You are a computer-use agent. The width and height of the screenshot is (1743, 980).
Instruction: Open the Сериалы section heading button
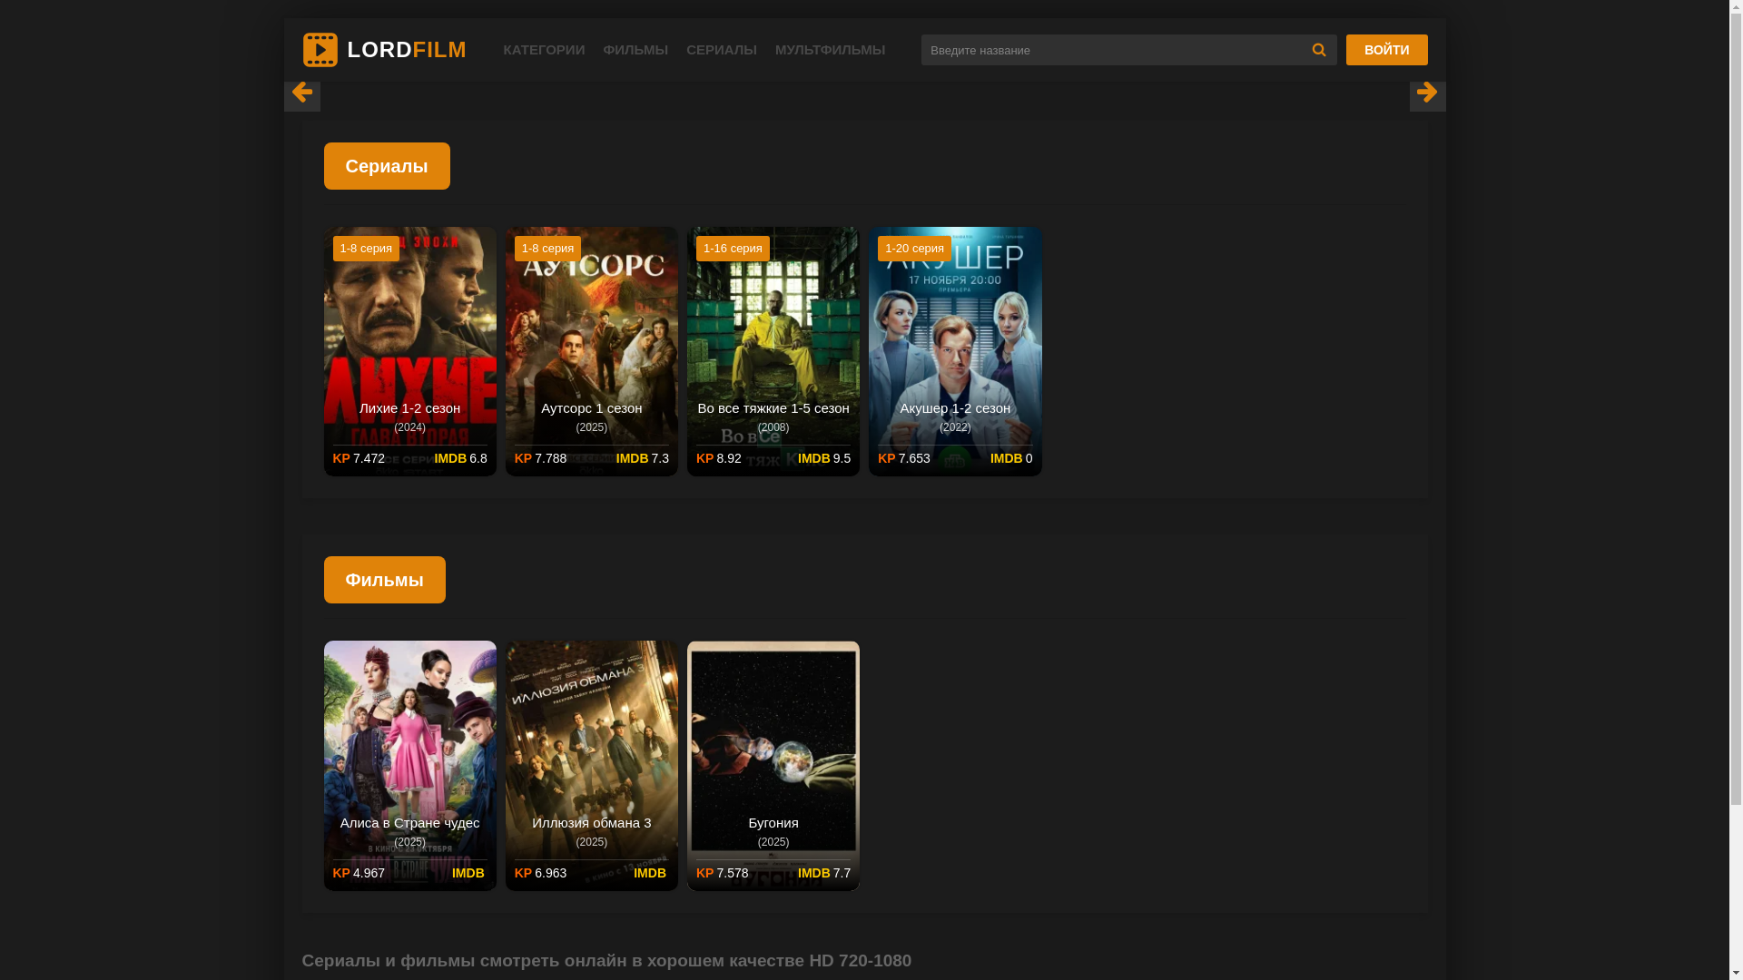coord(387,166)
